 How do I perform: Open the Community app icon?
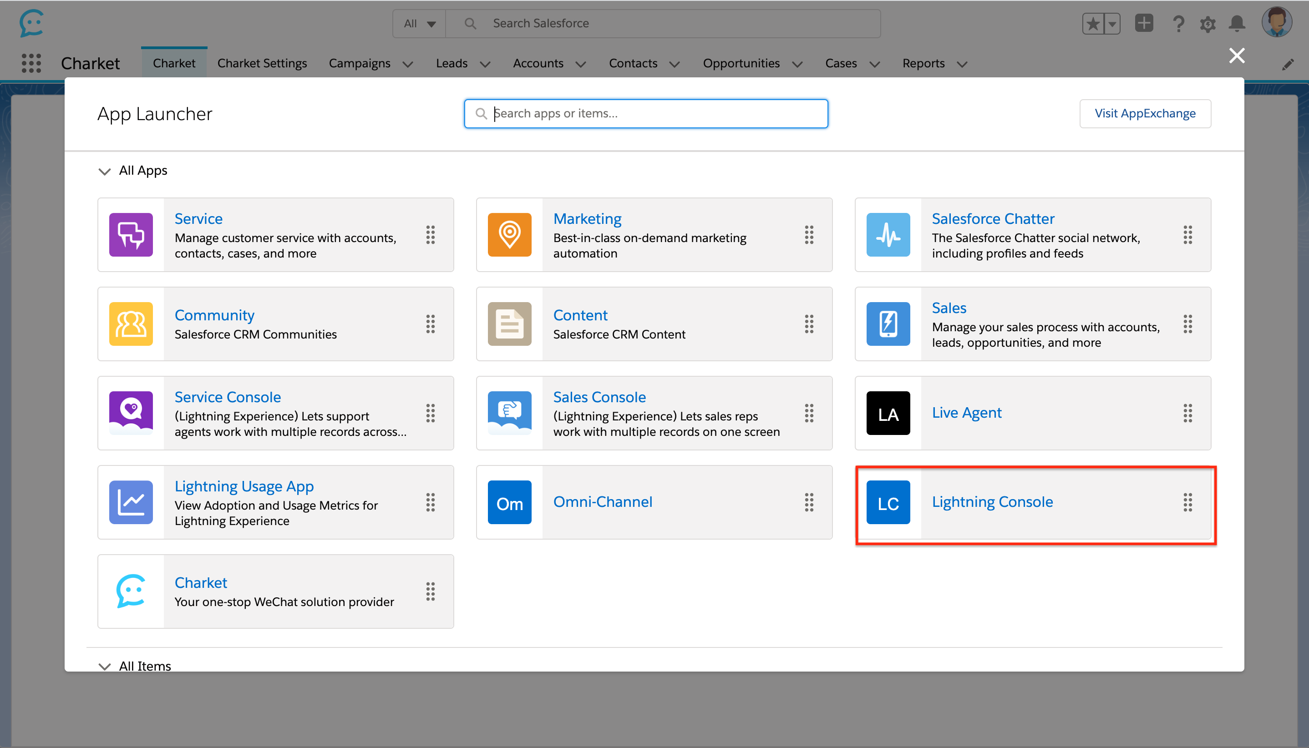coord(131,323)
